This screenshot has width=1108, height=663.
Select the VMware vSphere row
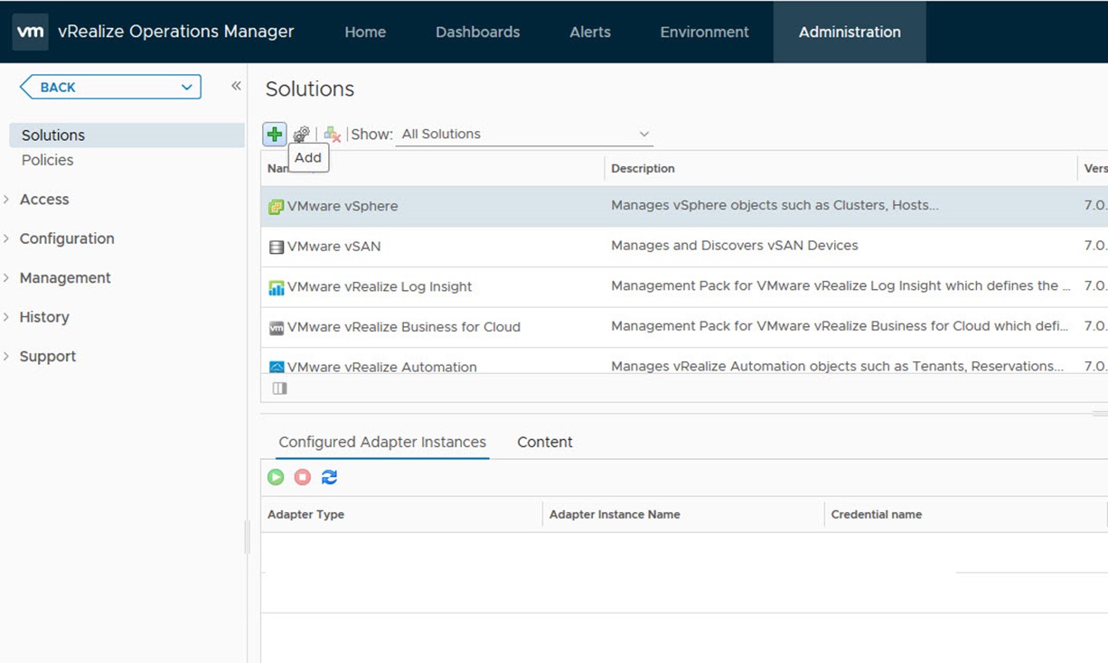tap(684, 206)
